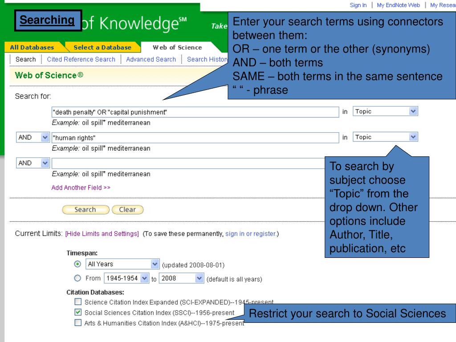
Task: Select the Search sub-tab
Action: (x=25, y=59)
